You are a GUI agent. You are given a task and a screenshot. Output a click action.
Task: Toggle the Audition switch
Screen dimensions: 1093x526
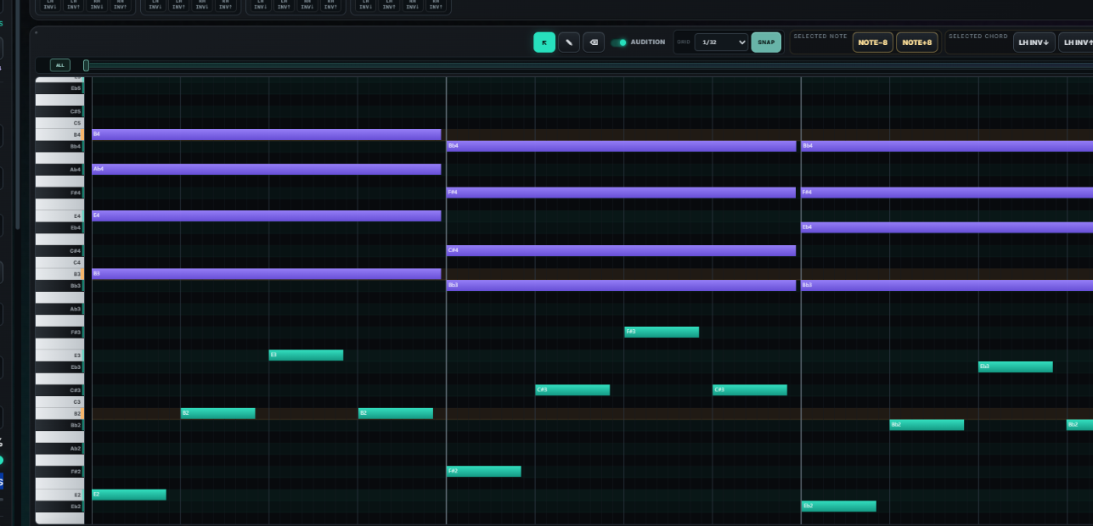619,42
